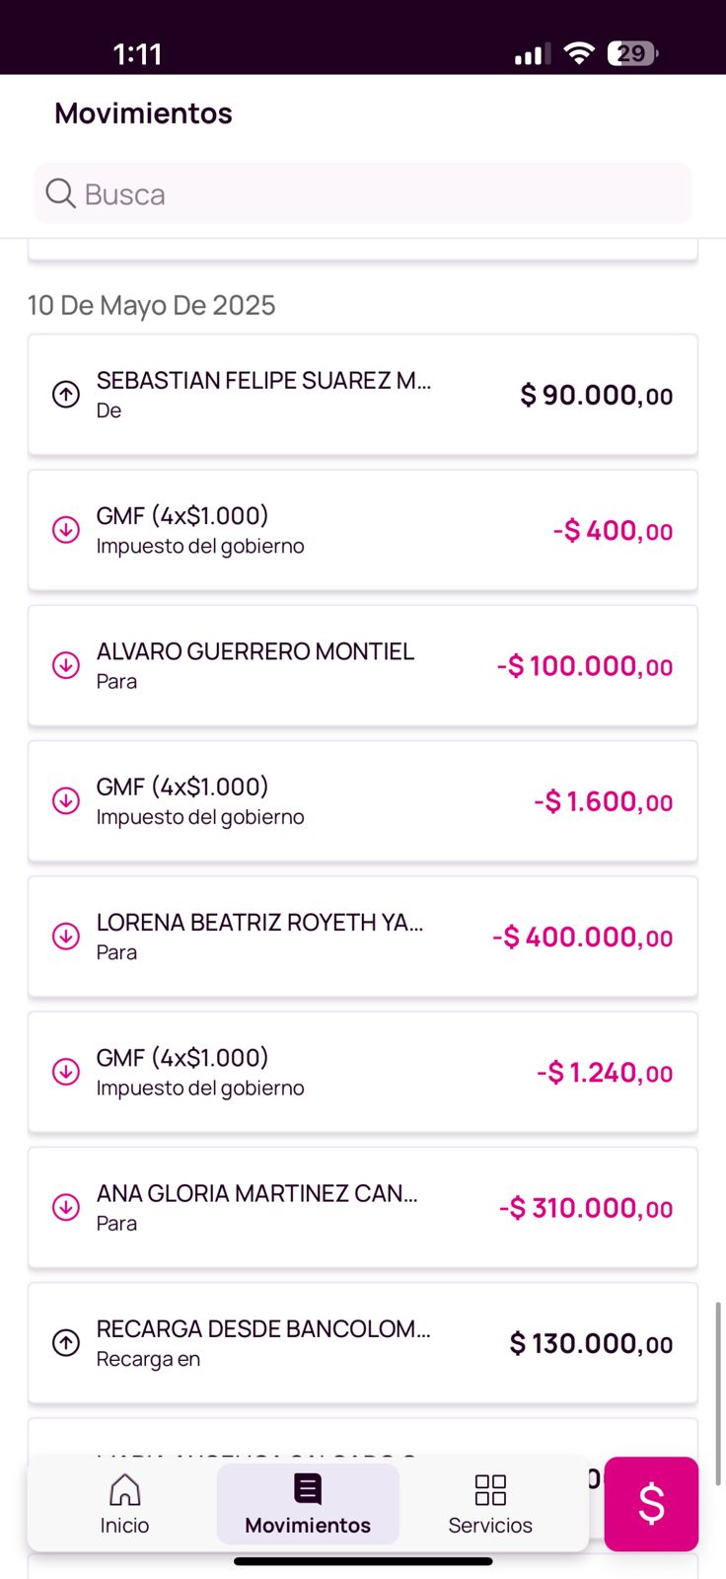The width and height of the screenshot is (726, 1579).
Task: Tap the search magnifying glass icon
Action: pos(60,193)
